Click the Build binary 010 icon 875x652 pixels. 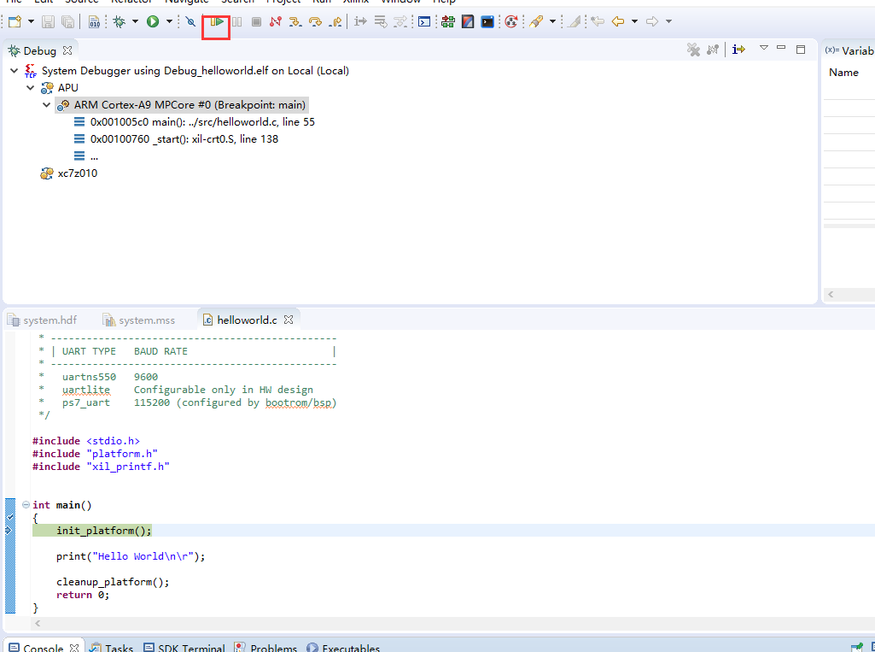pos(94,21)
